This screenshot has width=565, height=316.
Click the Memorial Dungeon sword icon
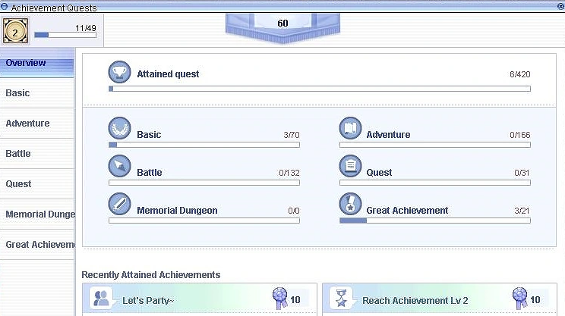click(120, 205)
